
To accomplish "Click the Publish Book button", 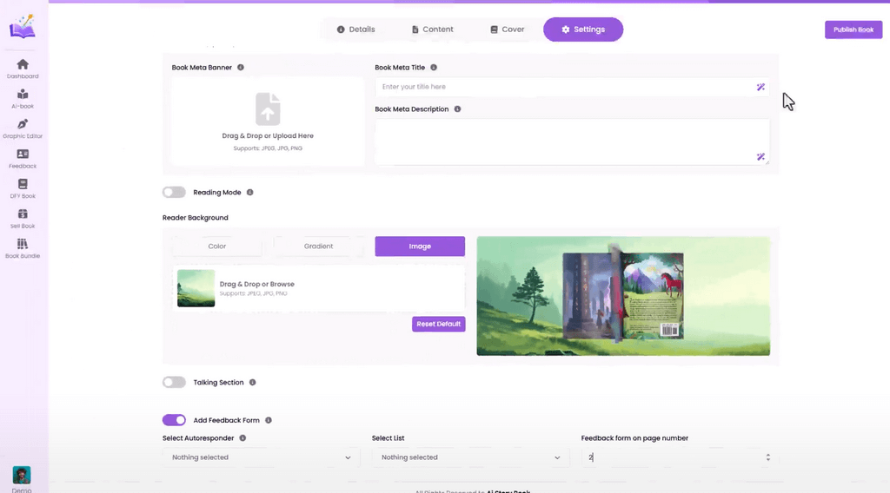I will 853,30.
